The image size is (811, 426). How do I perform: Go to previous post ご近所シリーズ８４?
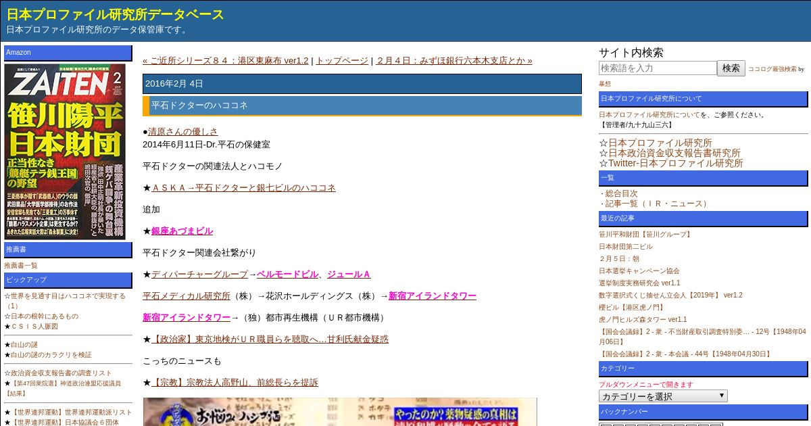pyautogui.click(x=225, y=60)
